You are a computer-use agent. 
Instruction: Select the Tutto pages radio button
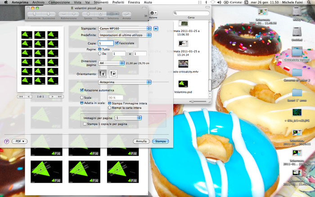[x=100, y=49]
